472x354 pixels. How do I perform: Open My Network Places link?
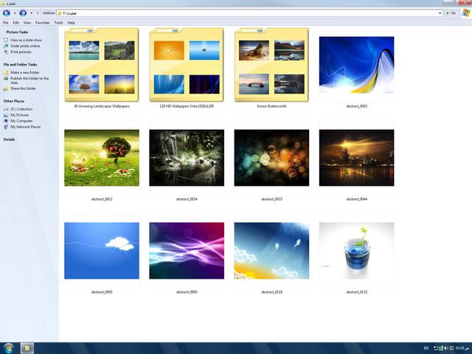pos(25,127)
